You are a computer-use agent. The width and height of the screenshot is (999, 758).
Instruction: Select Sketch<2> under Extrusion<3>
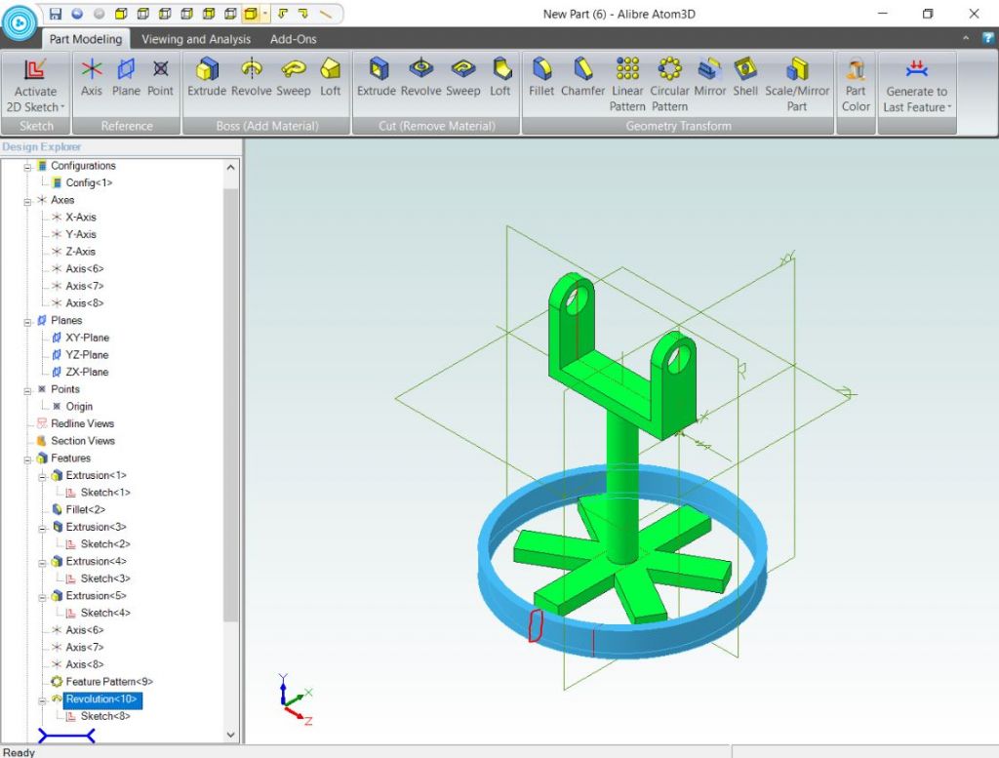(x=105, y=544)
